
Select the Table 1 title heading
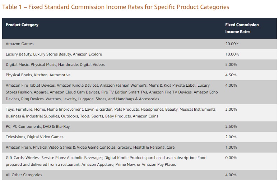[116, 7]
